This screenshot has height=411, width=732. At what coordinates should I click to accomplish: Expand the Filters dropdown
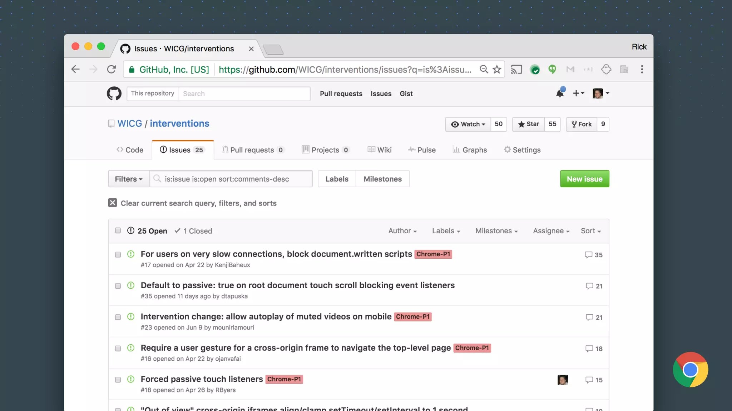(x=129, y=179)
